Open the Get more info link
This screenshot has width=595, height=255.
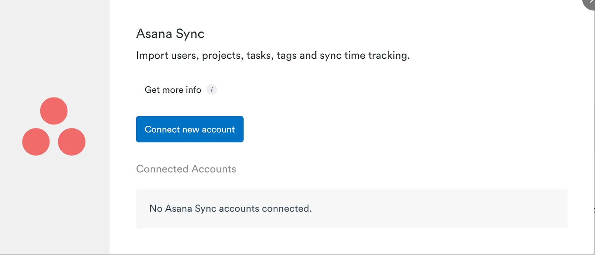click(173, 90)
